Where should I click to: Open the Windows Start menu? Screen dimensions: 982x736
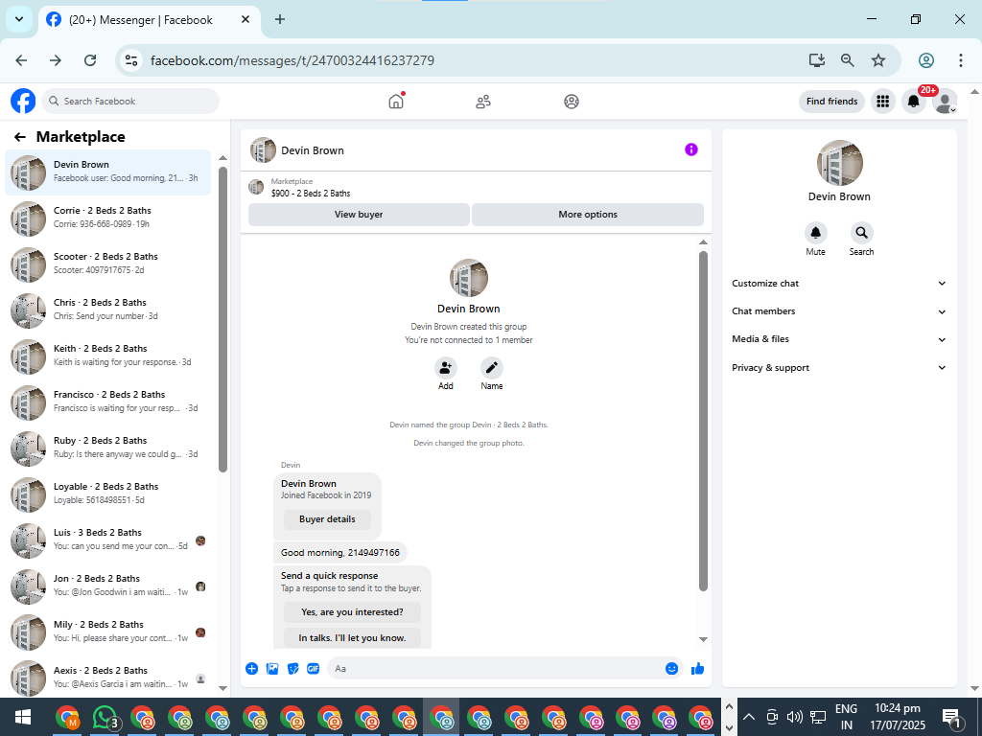pyautogui.click(x=23, y=717)
